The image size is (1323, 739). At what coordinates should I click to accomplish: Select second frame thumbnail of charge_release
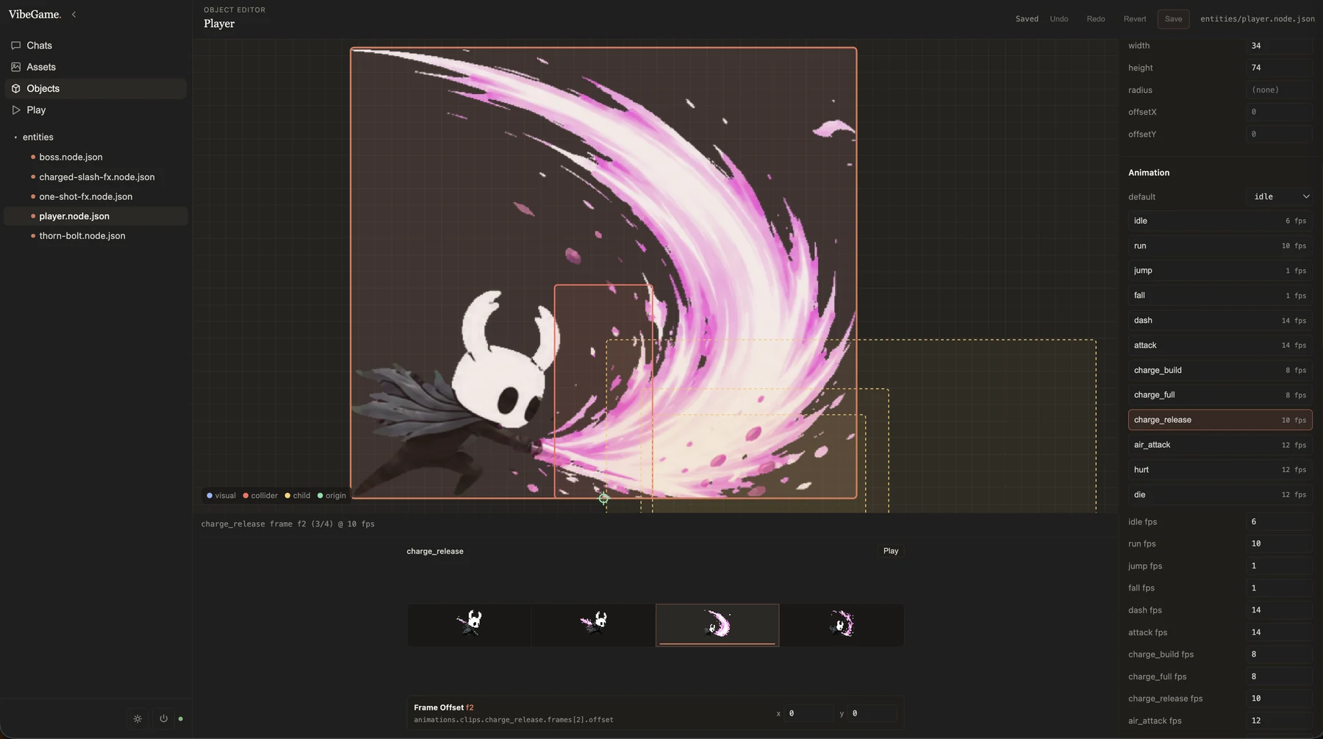(x=593, y=625)
